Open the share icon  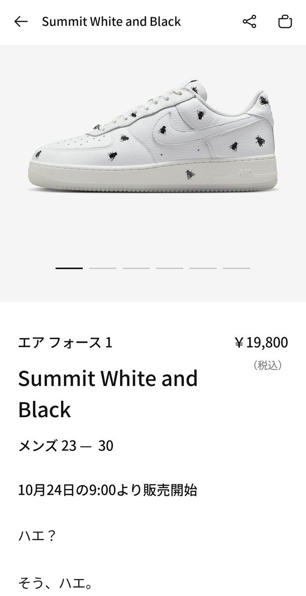click(249, 22)
